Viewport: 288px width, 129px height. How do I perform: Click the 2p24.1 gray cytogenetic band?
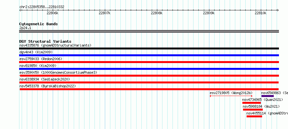point(149,31)
